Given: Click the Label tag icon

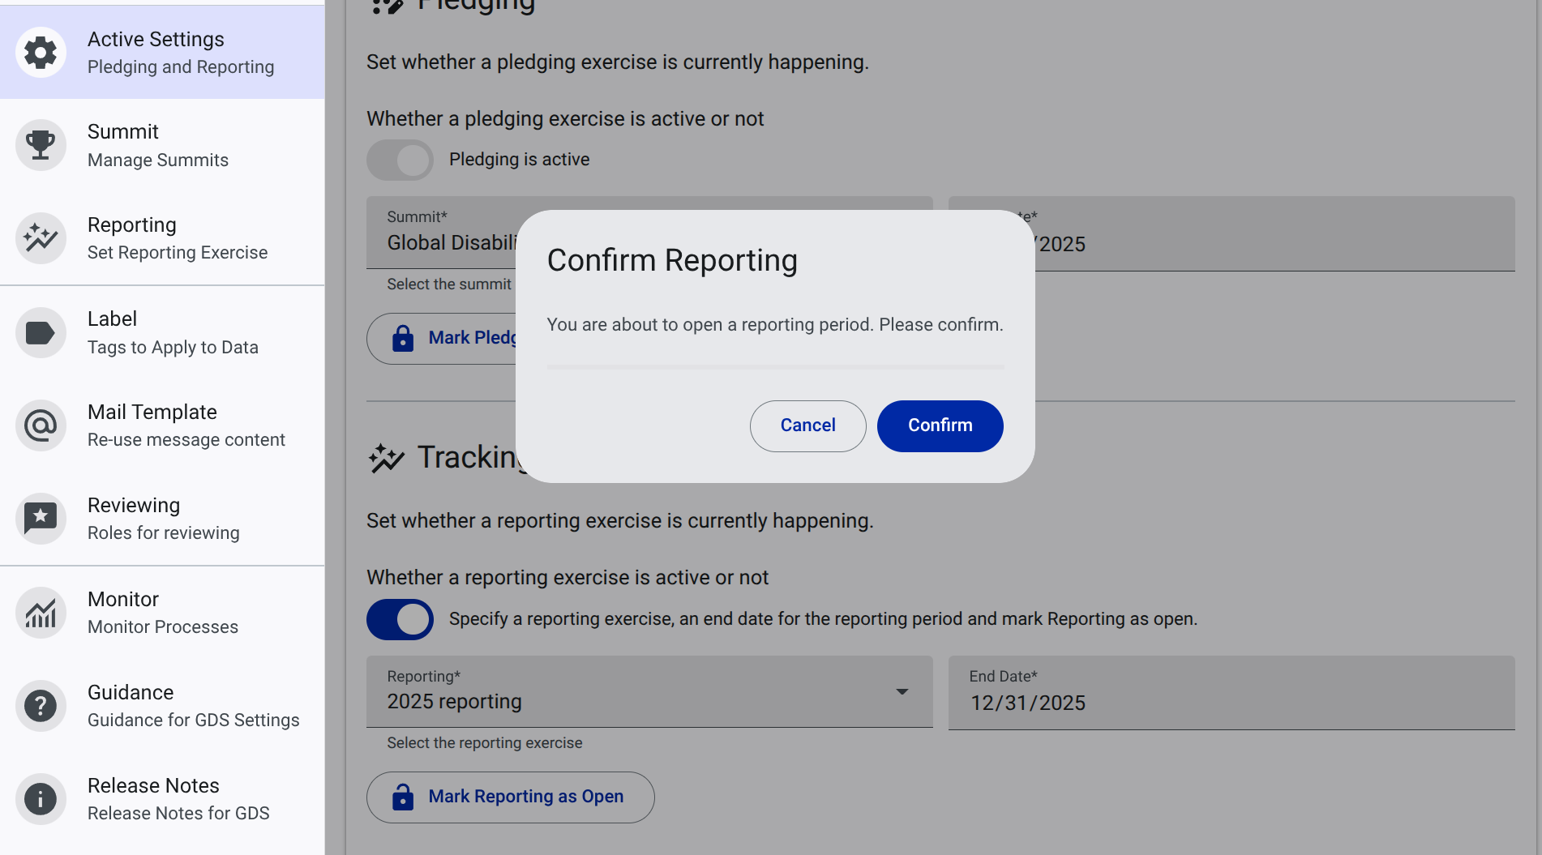Looking at the screenshot, I should (41, 332).
